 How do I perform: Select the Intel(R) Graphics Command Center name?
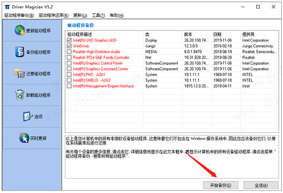click(x=100, y=69)
